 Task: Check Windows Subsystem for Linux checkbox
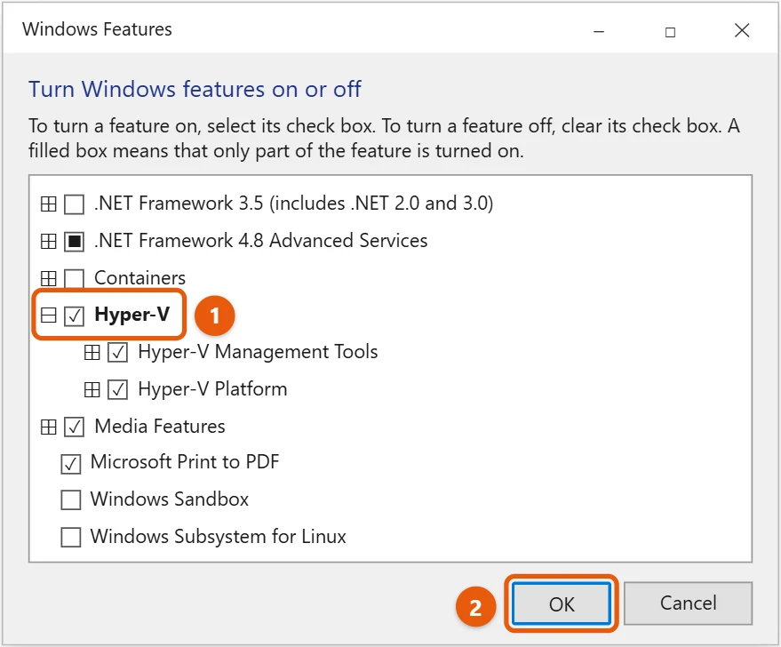coord(71,538)
